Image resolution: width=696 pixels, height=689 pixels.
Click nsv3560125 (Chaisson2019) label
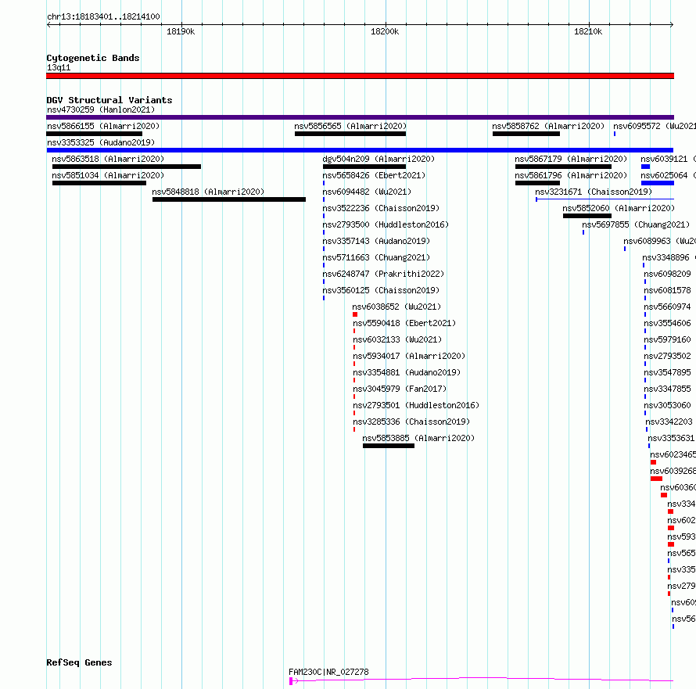pyautogui.click(x=381, y=290)
